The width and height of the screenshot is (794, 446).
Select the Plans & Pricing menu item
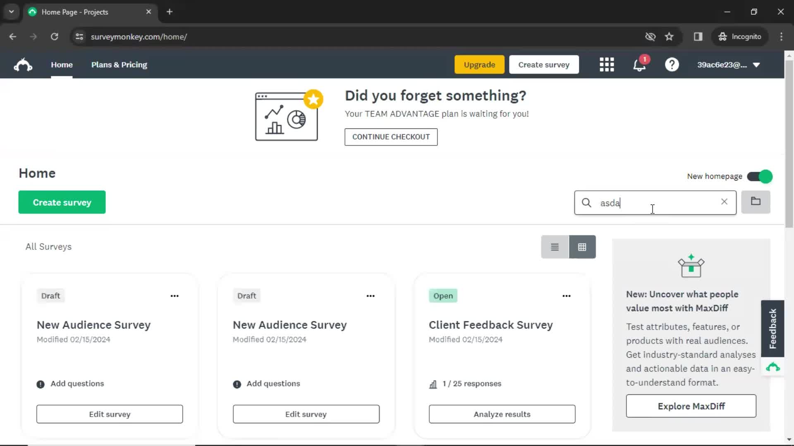coord(120,65)
